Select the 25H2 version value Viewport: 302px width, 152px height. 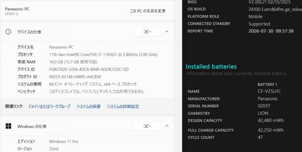(54, 149)
